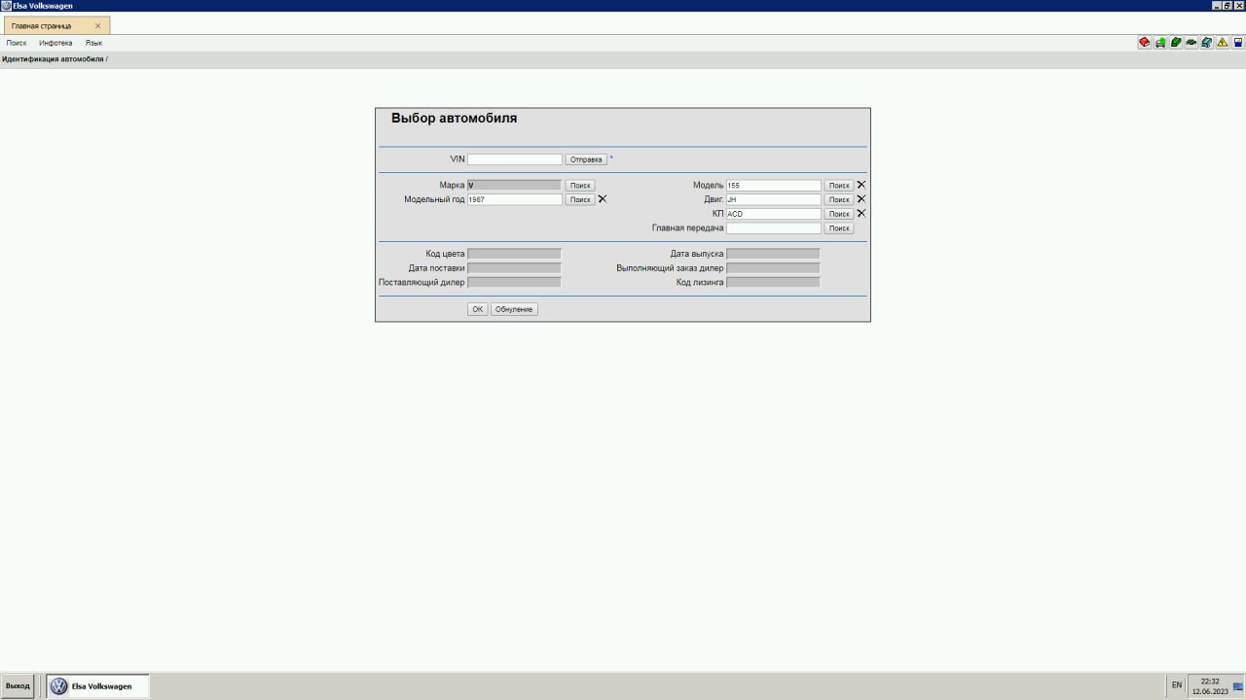Click the blue save disk toolbar icon
1246x700 pixels.
[1238, 43]
